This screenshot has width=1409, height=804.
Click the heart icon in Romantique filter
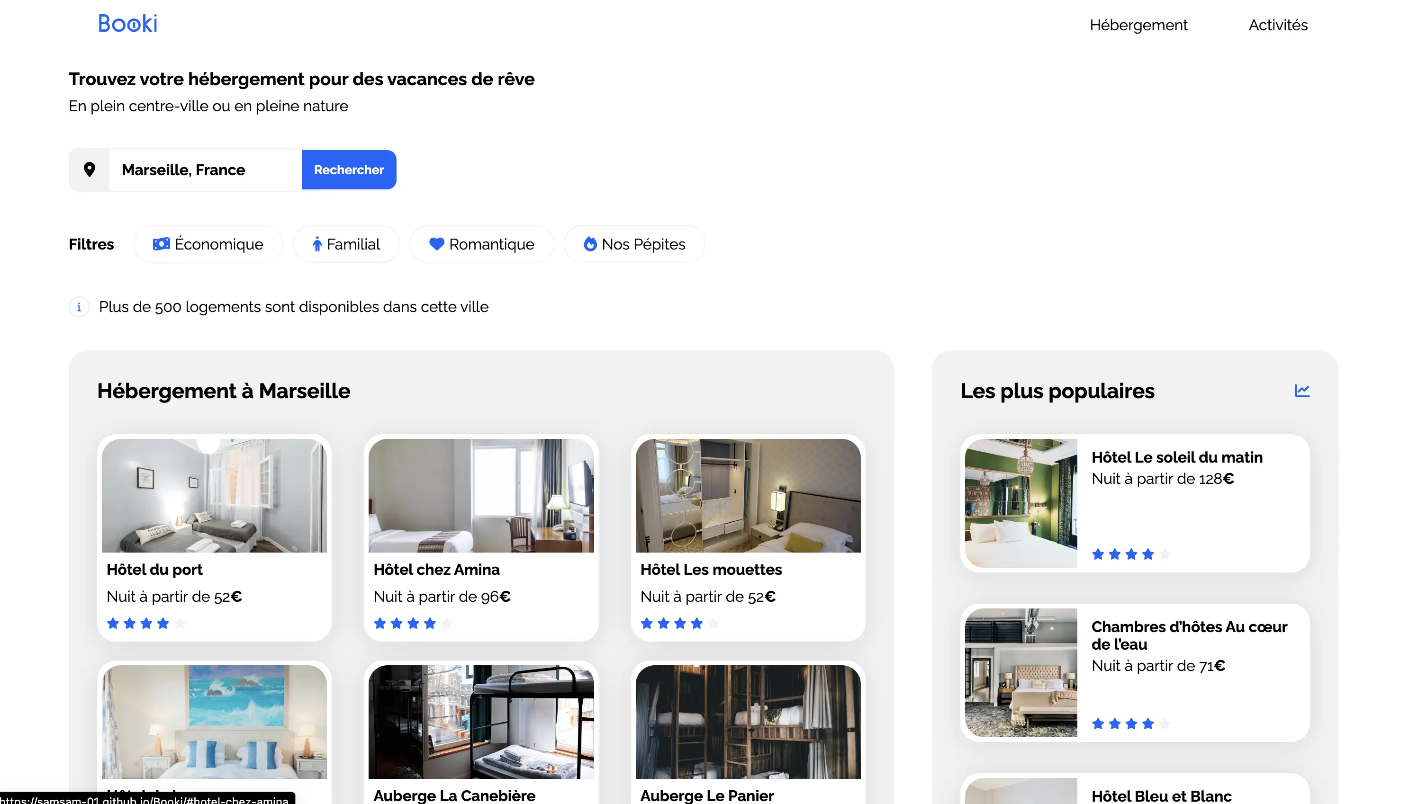click(436, 244)
